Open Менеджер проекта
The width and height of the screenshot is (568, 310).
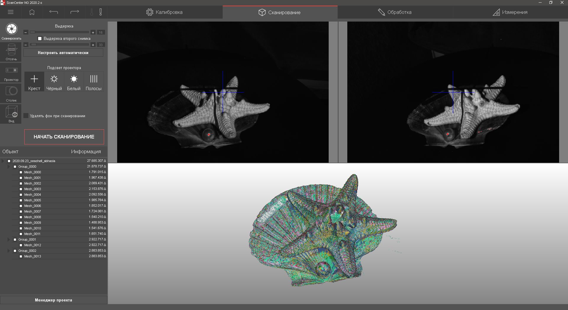pyautogui.click(x=54, y=300)
